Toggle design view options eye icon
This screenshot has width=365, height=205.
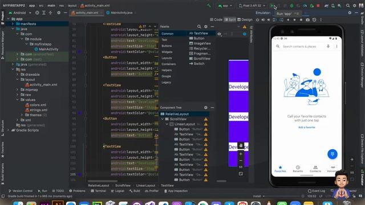point(219,34)
